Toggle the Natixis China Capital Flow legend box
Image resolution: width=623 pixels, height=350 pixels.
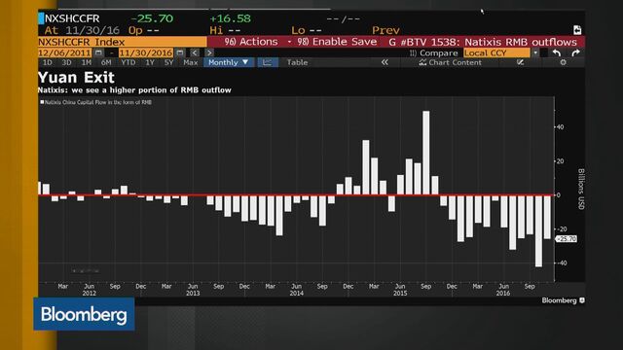(42, 102)
